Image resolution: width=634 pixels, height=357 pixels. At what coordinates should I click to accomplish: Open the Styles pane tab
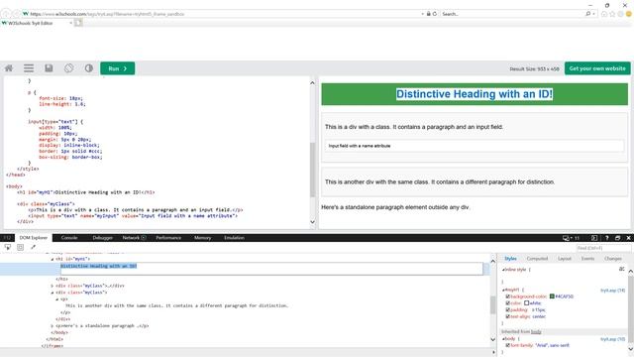point(510,258)
